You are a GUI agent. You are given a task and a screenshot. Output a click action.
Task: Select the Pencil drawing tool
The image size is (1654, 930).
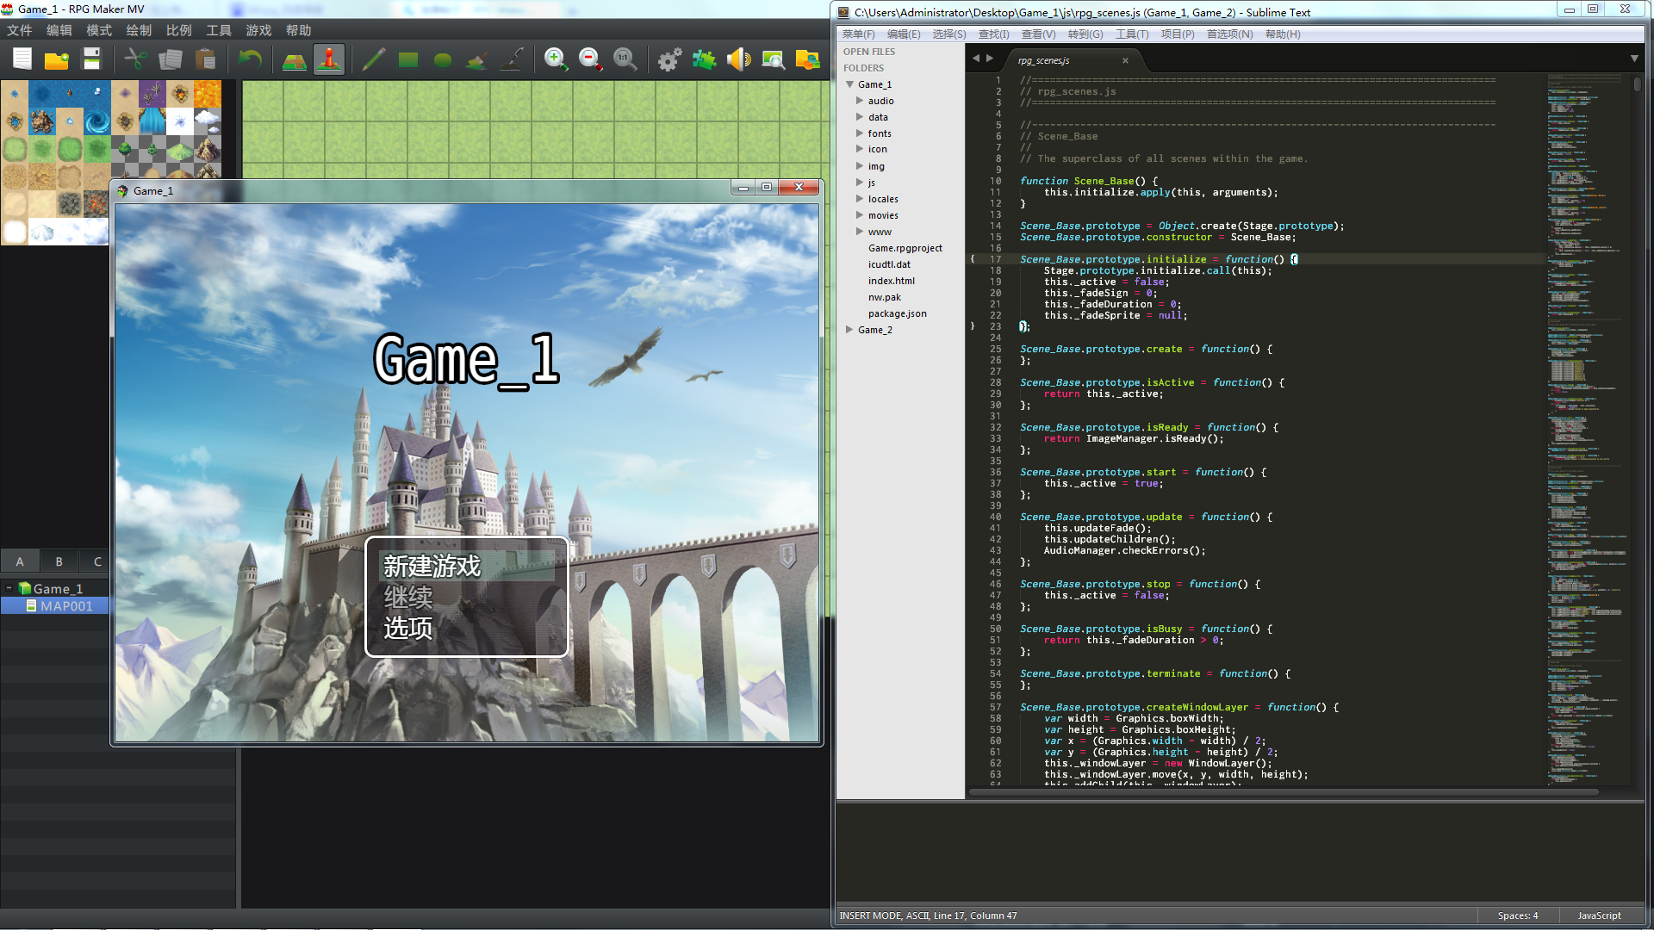point(373,59)
